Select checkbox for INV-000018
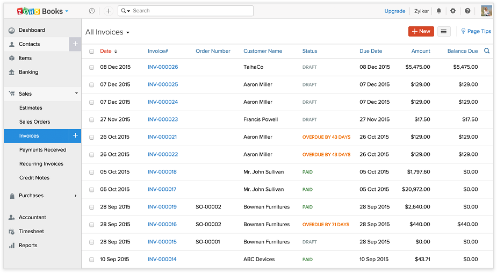This screenshot has width=497, height=273. (91, 172)
